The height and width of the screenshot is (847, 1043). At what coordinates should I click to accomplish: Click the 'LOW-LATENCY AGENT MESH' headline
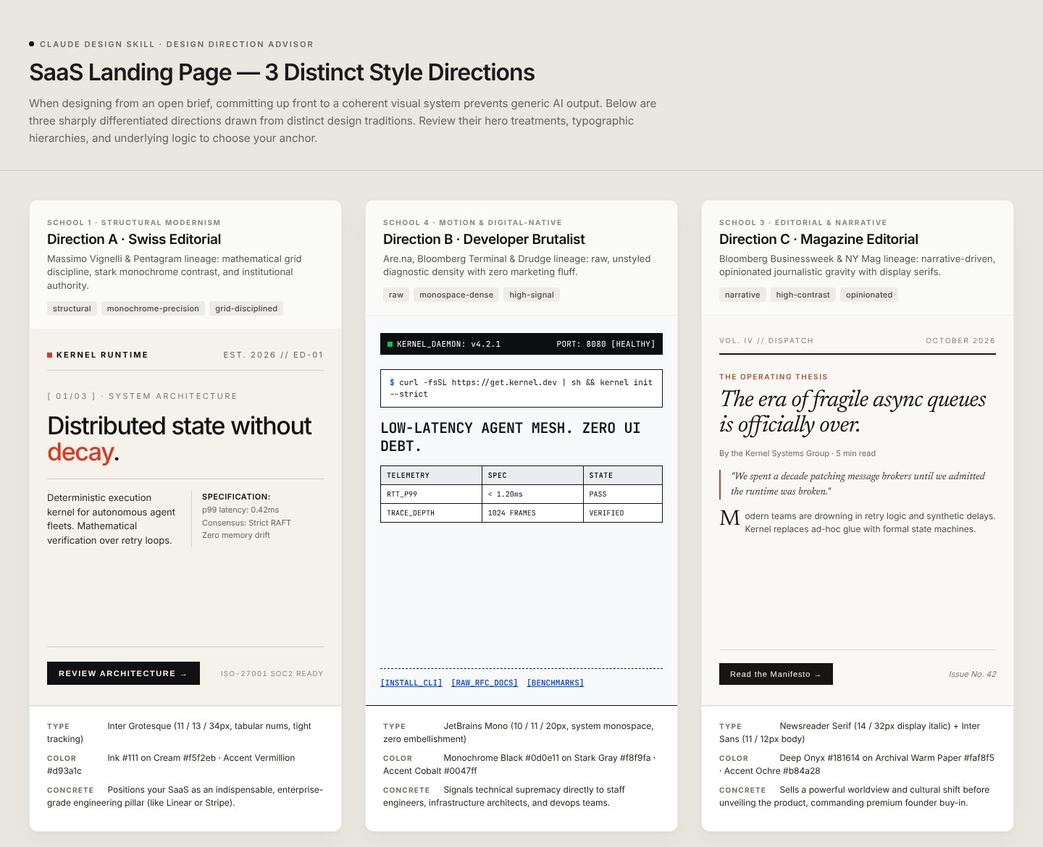[511, 437]
